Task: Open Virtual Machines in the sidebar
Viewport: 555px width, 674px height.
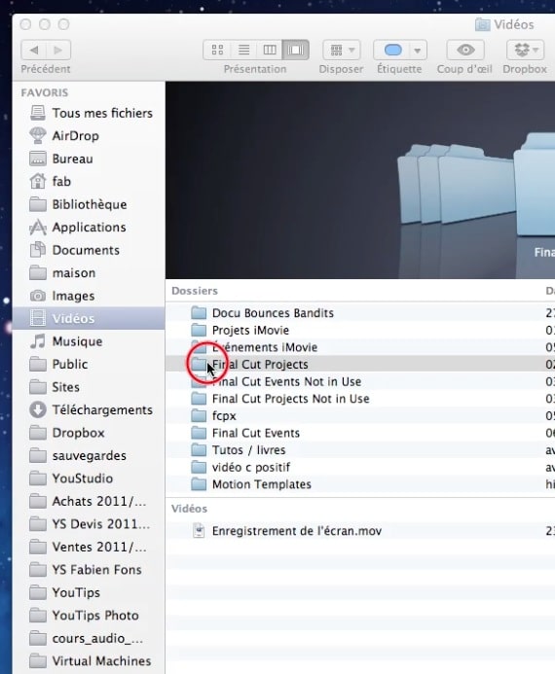Action: (90, 660)
